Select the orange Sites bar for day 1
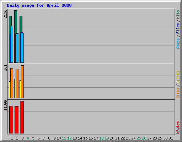The image size is (182, 142). pos(12,83)
